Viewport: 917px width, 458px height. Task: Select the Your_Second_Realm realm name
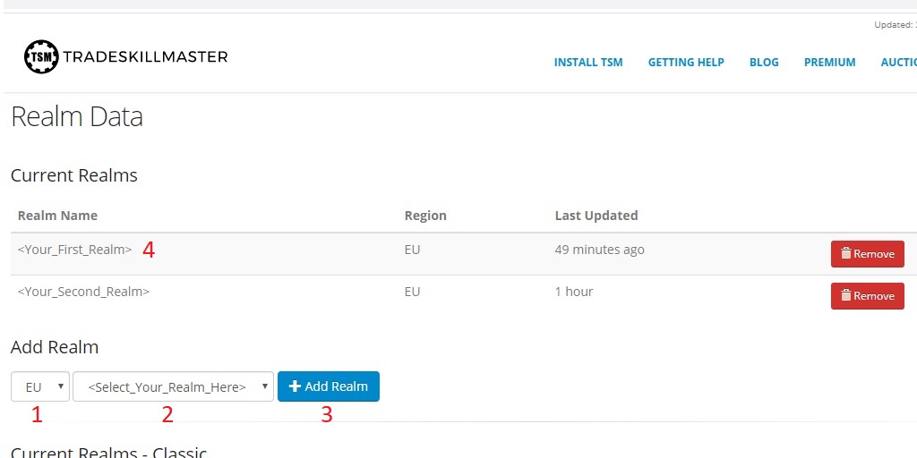(x=83, y=292)
